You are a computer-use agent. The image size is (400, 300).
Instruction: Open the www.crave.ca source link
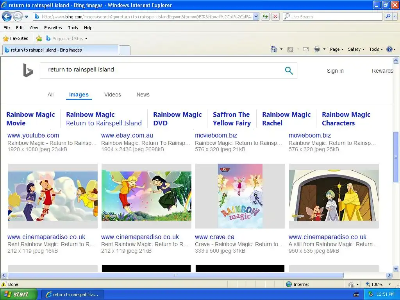click(x=214, y=237)
